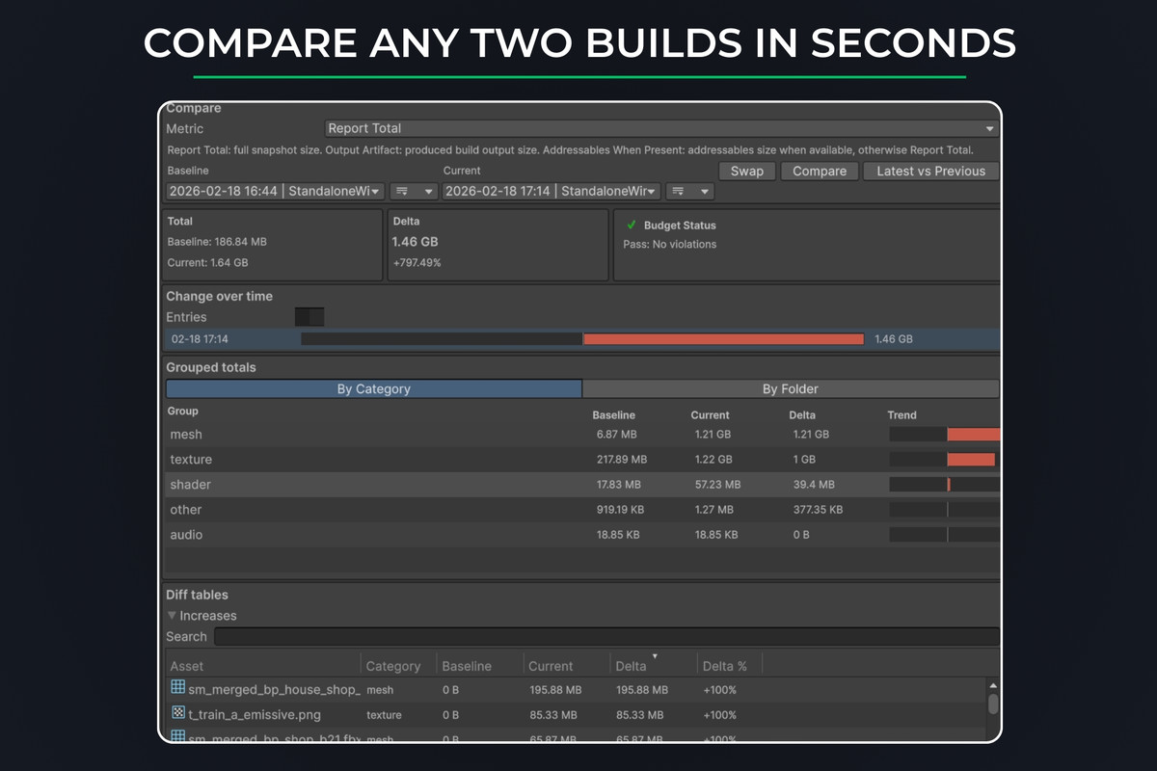Image resolution: width=1157 pixels, height=771 pixels.
Task: Click the shader row trend bar
Action: [x=944, y=485]
